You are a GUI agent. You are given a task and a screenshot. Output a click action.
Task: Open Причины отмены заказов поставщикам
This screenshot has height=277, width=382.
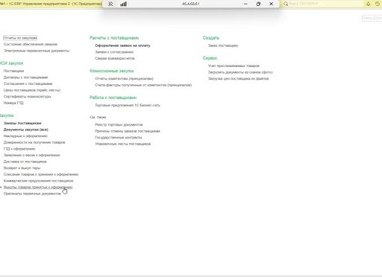tap(128, 131)
